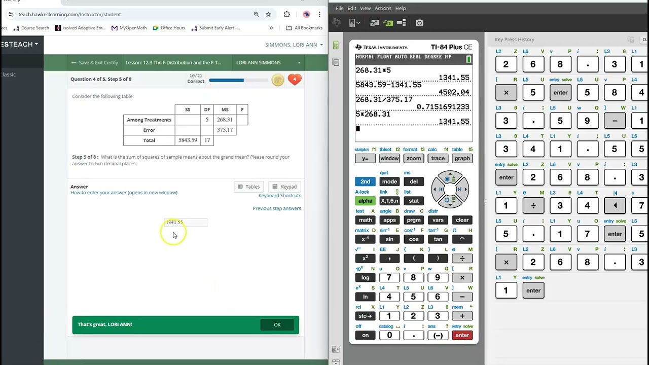Click the mode key on TI-84
The height and width of the screenshot is (365, 649).
tap(389, 181)
